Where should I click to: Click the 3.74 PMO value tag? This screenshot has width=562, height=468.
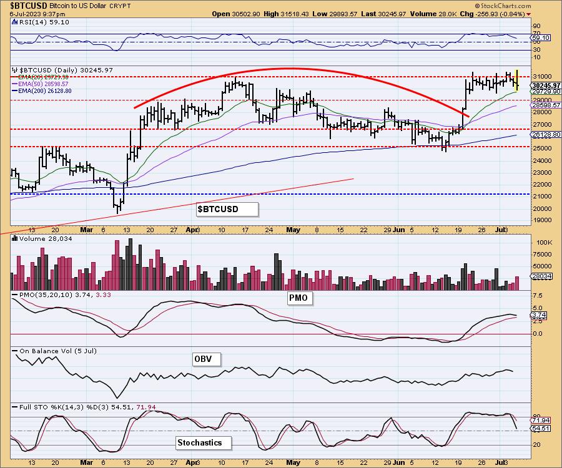point(539,315)
